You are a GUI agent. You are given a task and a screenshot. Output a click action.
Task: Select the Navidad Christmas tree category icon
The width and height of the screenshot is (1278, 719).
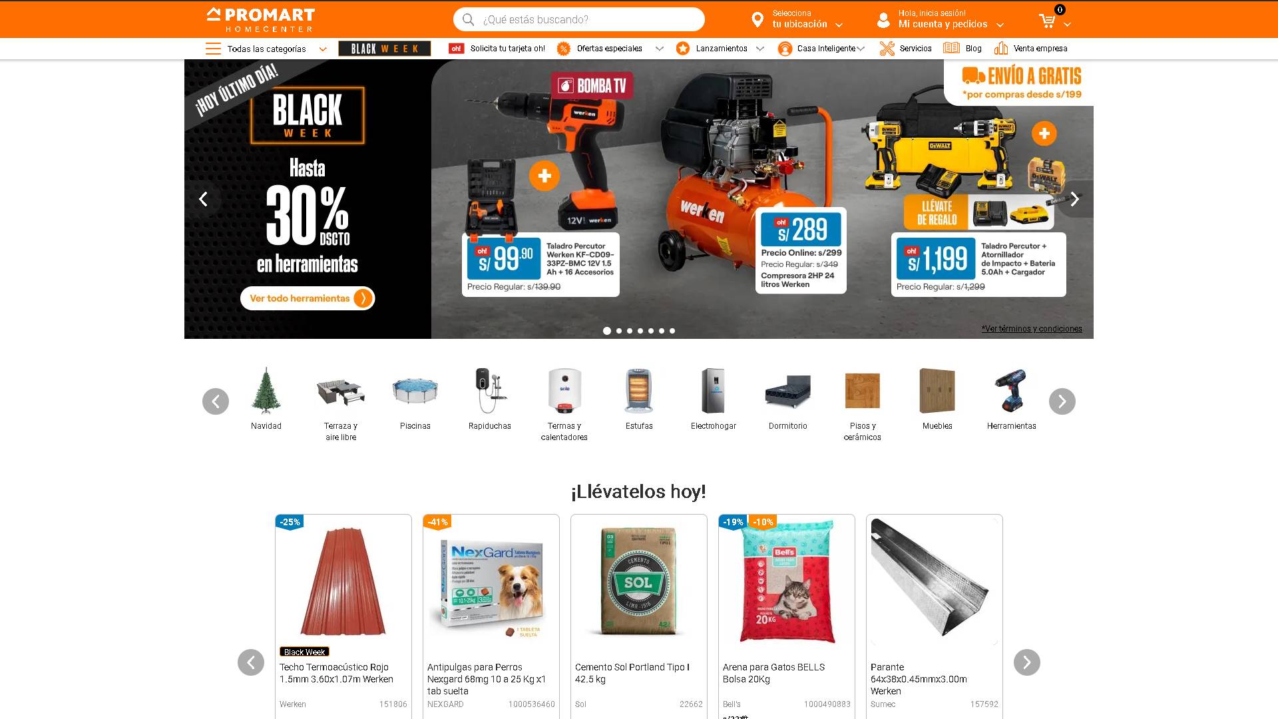click(x=266, y=391)
